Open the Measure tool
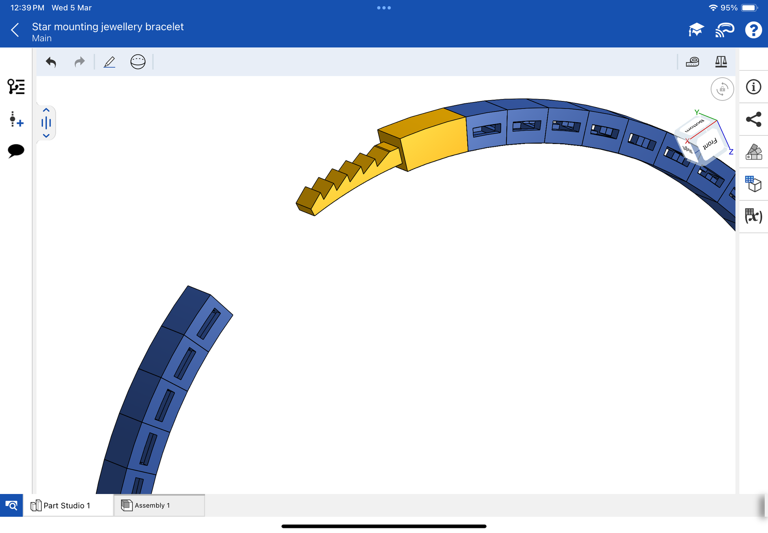This screenshot has width=768, height=533. click(692, 62)
